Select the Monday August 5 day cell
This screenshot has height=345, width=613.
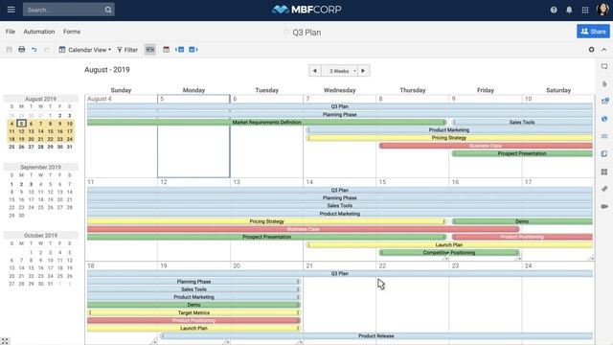pyautogui.click(x=193, y=136)
